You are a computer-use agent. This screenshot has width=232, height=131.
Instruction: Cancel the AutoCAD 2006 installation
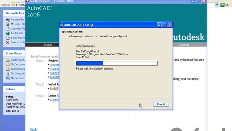point(161,104)
